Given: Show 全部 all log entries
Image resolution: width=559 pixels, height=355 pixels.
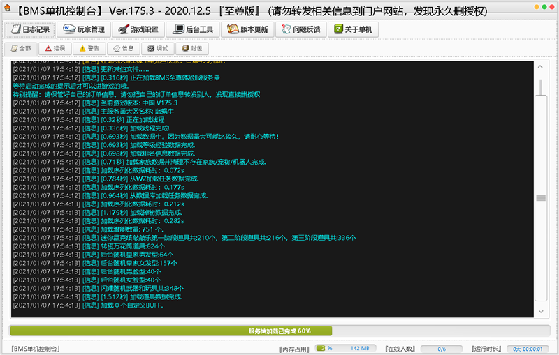Looking at the screenshot, I should 21,48.
